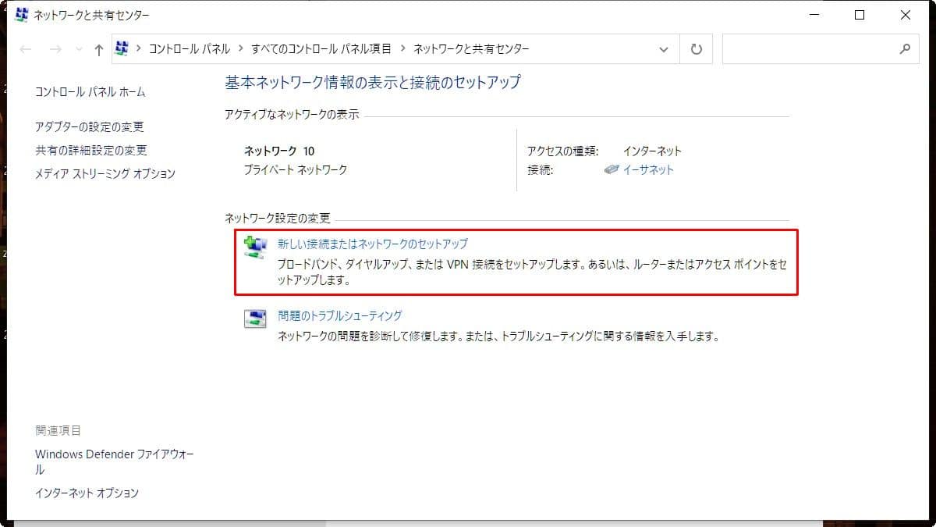Click the search magnifier icon
This screenshot has height=527, width=936.
pos(905,49)
